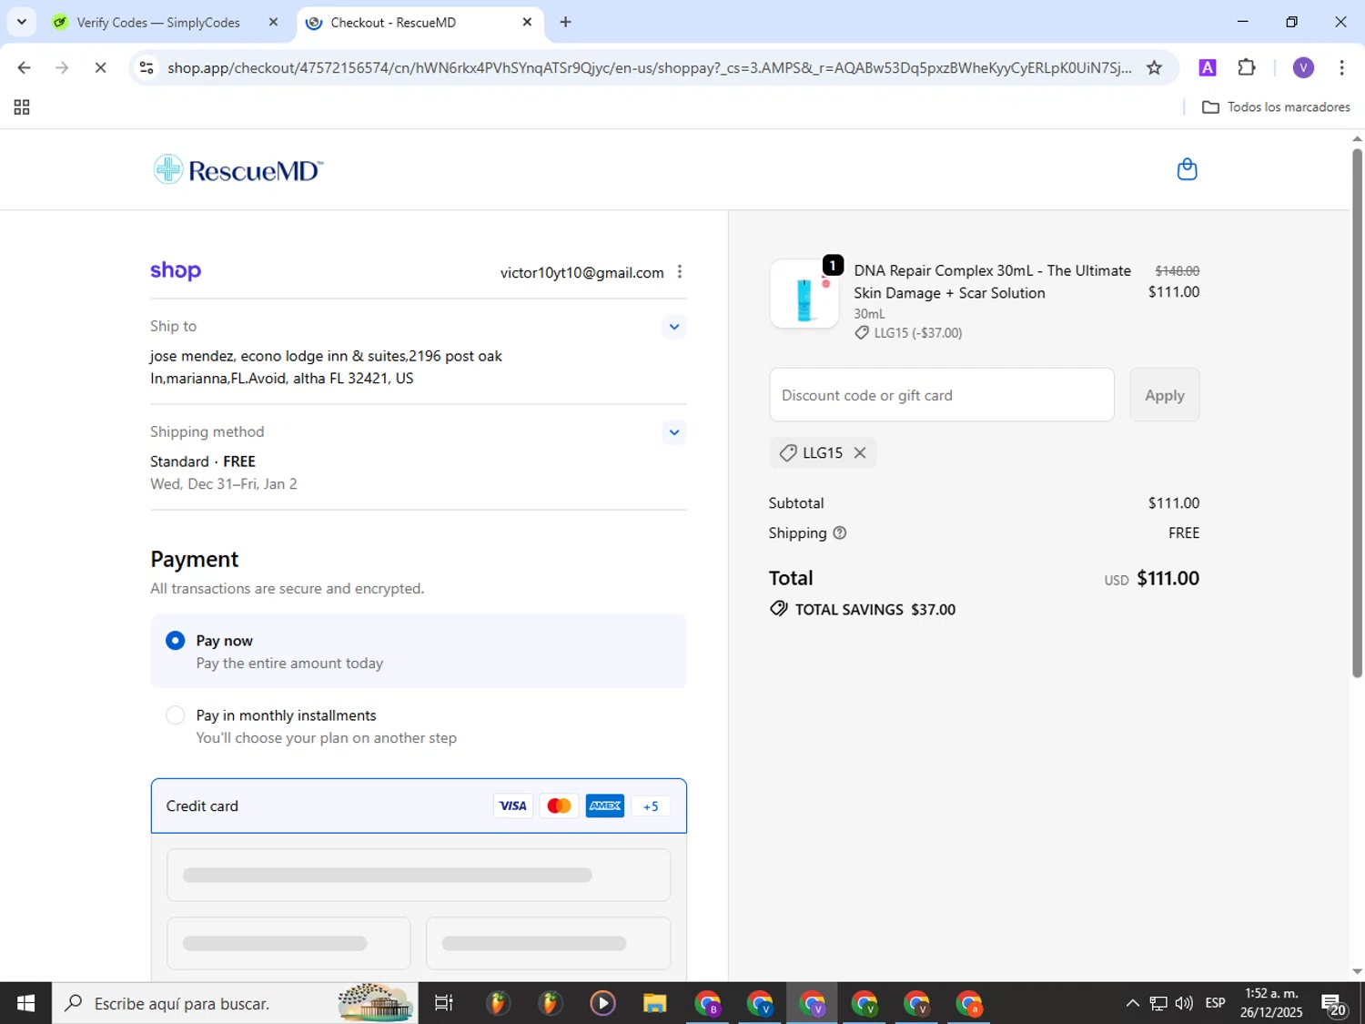Click the Mastercard icon
The height and width of the screenshot is (1024, 1365).
coord(559,806)
